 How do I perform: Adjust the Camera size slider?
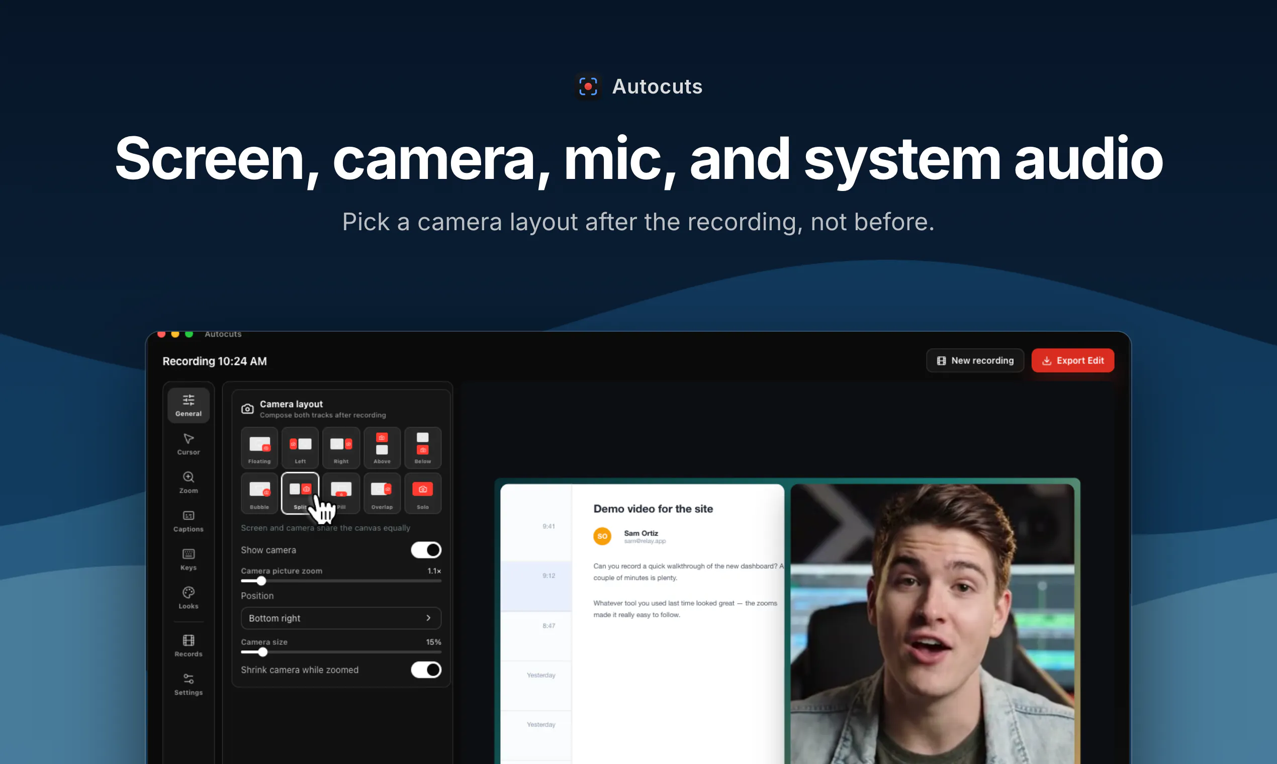click(341, 652)
